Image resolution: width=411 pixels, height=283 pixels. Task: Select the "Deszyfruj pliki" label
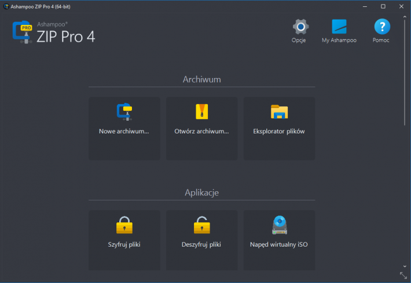[x=201, y=244]
